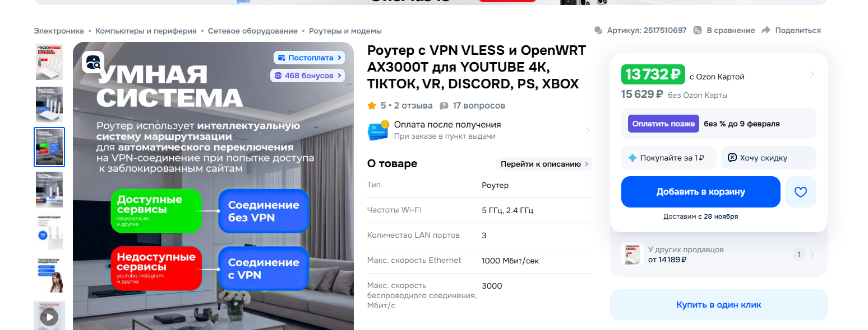
Task: Open the Постоплата badge
Action: tap(309, 58)
